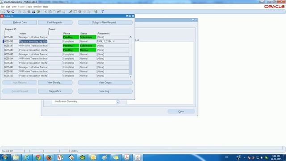Viewport: 286px width, 161px height.
Task: Click the View Log button
Action: coord(105,91)
